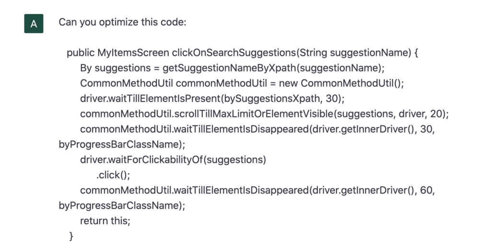
Task: Click the number 20 timeout argument
Action: (438, 114)
